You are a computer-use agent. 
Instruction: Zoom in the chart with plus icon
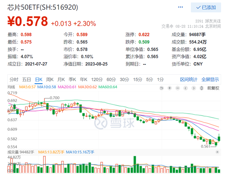point(170,88)
